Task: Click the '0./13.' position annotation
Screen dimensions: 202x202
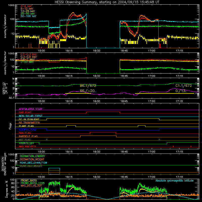Action: pyautogui.click(x=181, y=91)
